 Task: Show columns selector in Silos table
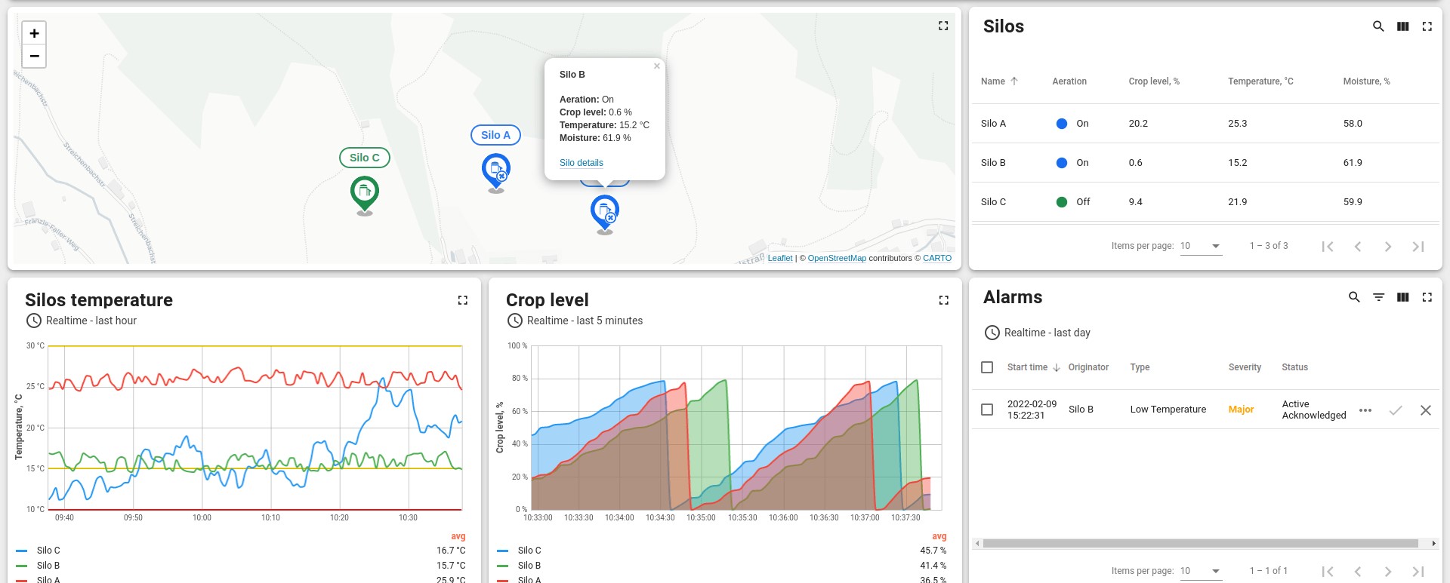pyautogui.click(x=1402, y=26)
